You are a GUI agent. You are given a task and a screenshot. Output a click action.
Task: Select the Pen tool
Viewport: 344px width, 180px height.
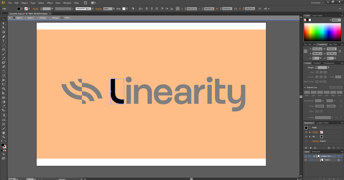click(x=4, y=37)
